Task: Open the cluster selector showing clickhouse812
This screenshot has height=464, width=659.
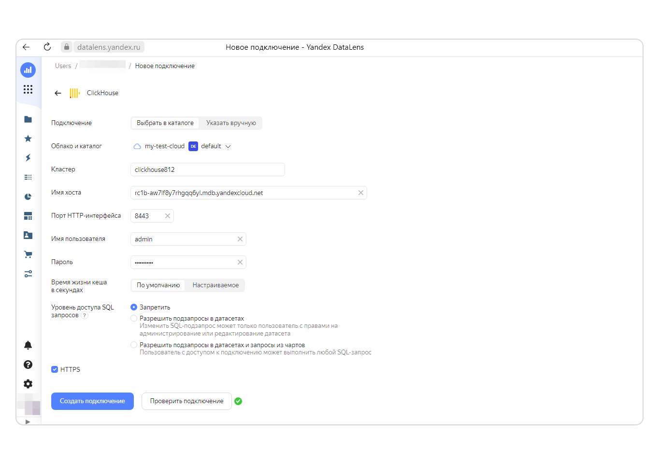Action: (208, 169)
